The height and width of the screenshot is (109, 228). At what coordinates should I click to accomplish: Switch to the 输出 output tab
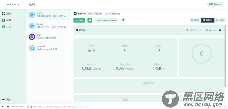195,20
